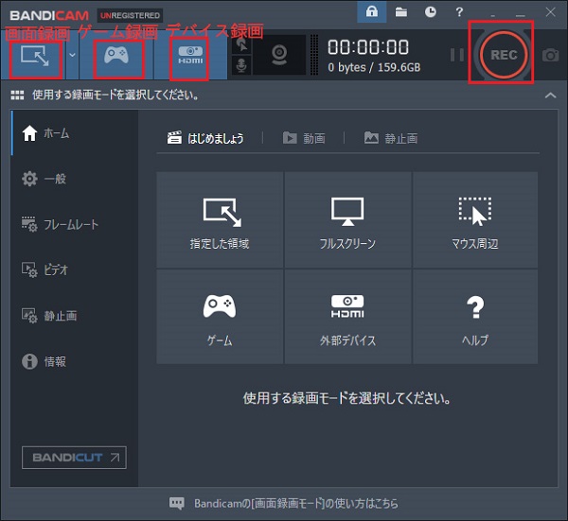The width and height of the screenshot is (568, 521).
Task: Open the output folder icon in title bar
Action: click(401, 12)
